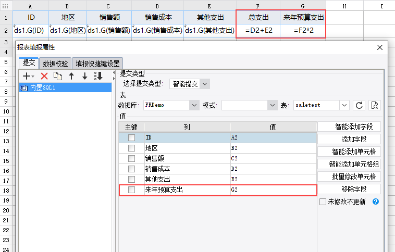This screenshot has height=252, width=395.
Task: Toggle primary key checkbox for 来年预算支出 row
Action: (131, 190)
